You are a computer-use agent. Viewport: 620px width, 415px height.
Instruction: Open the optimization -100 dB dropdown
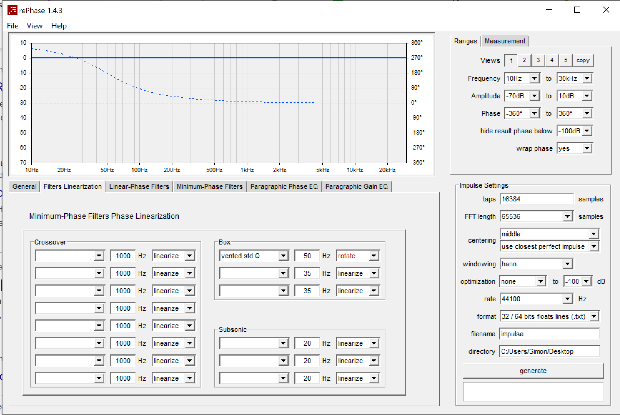coord(578,281)
